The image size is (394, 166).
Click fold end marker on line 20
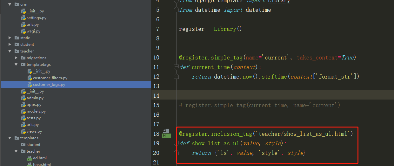[176, 153]
